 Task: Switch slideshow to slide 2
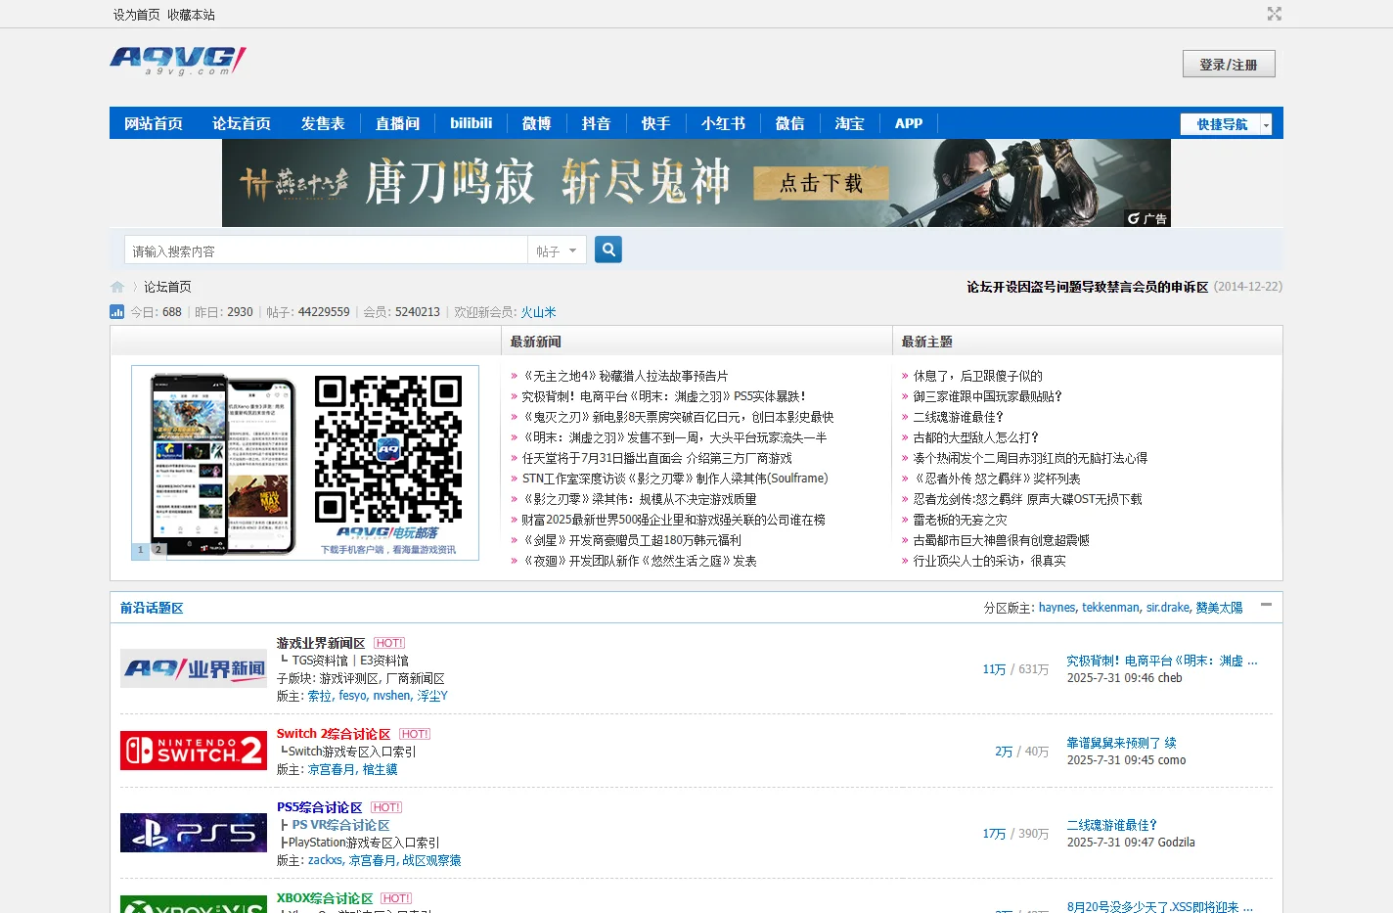pos(158,550)
